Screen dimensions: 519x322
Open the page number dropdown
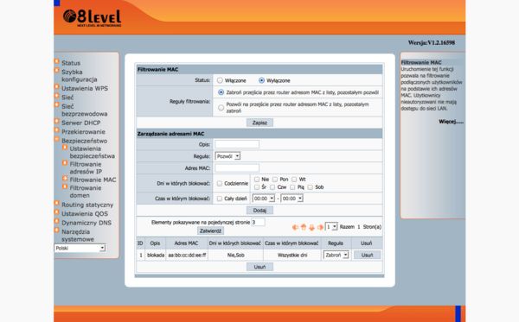pos(331,227)
